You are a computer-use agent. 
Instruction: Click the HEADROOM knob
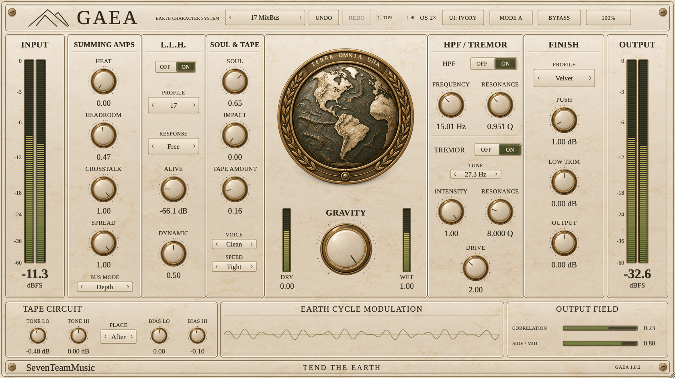(x=104, y=135)
